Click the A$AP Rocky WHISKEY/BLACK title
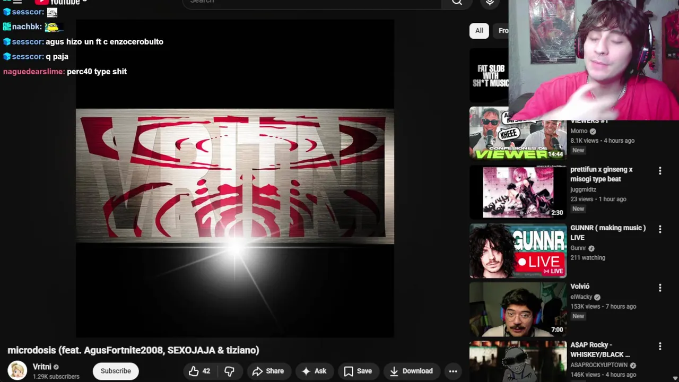The height and width of the screenshot is (382, 679). click(x=600, y=349)
